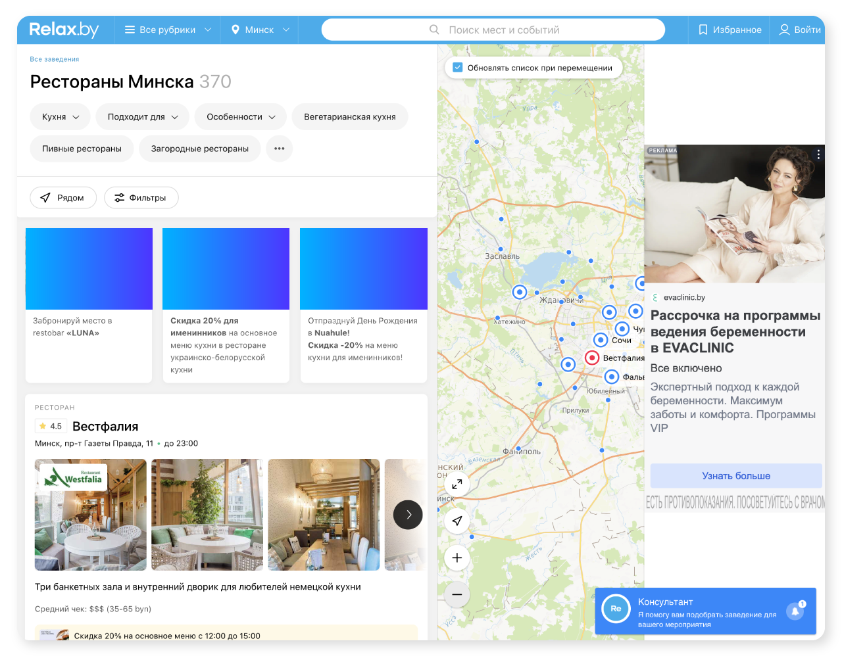Click the Средний чек text
The width and height of the screenshot is (842, 662).
[93, 609]
